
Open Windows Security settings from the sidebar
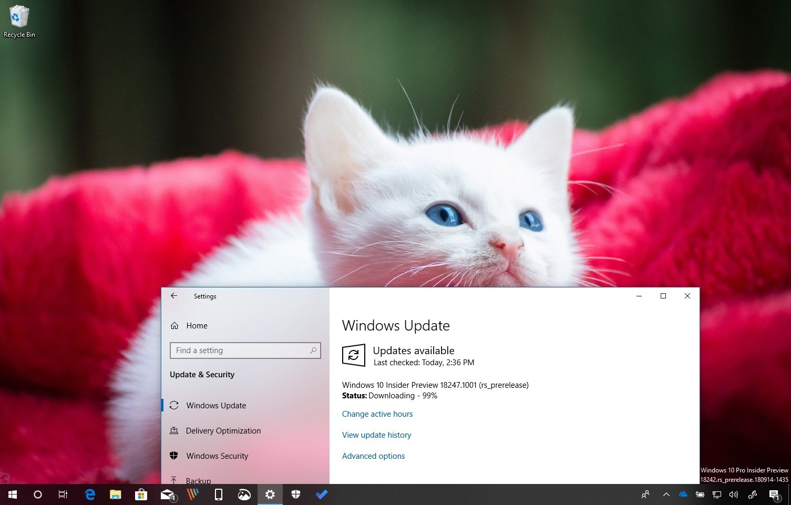pyautogui.click(x=217, y=456)
